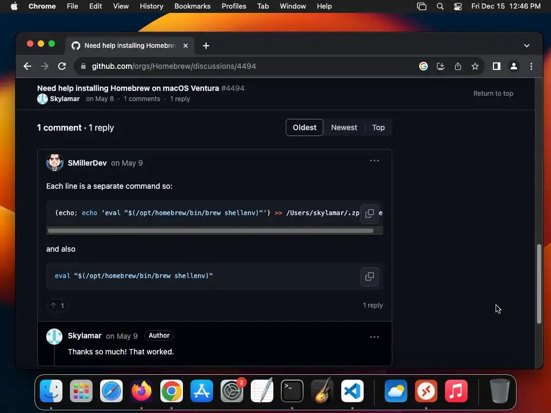Open Skylamar profile in reply
The width and height of the screenshot is (551, 413).
point(84,336)
